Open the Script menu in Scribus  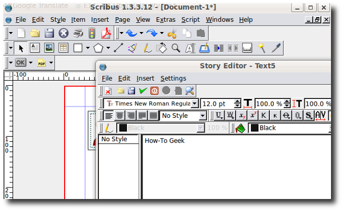click(x=190, y=19)
